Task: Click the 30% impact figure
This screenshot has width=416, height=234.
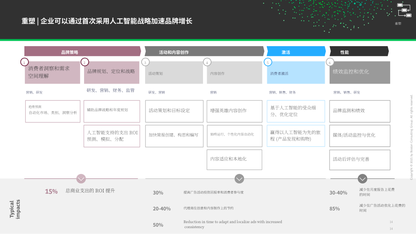Action: click(158, 192)
